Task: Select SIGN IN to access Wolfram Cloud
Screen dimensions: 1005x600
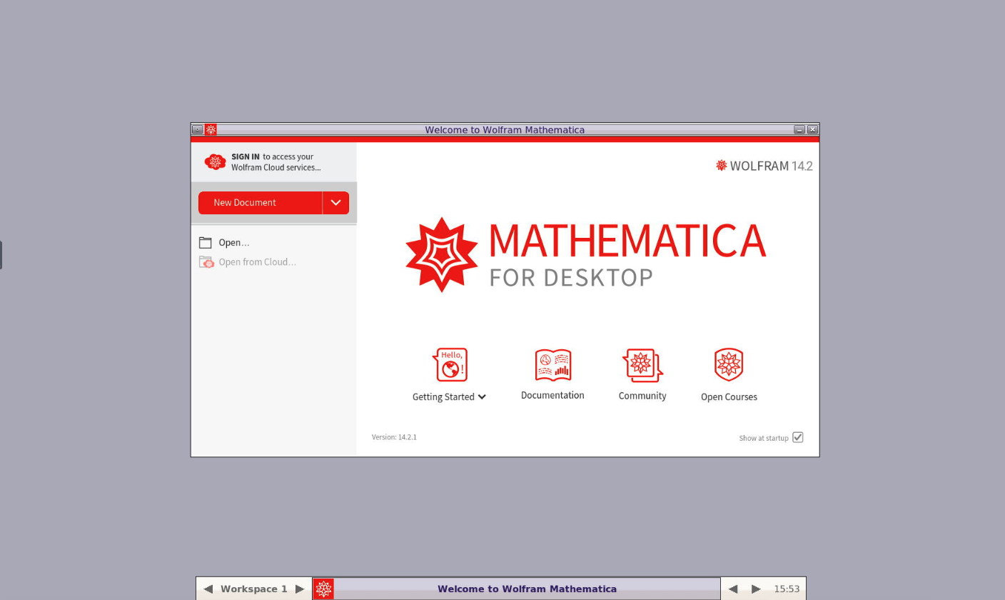Action: 246,156
